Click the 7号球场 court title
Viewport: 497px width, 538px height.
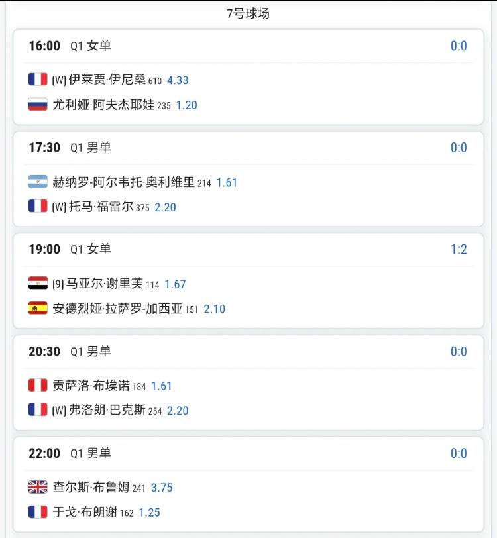click(x=248, y=13)
